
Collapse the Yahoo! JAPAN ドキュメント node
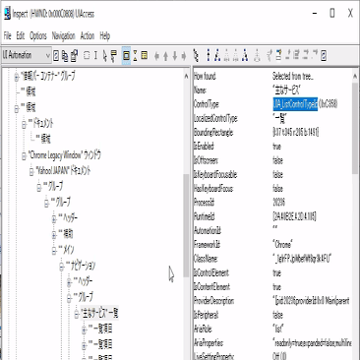tap(31, 172)
